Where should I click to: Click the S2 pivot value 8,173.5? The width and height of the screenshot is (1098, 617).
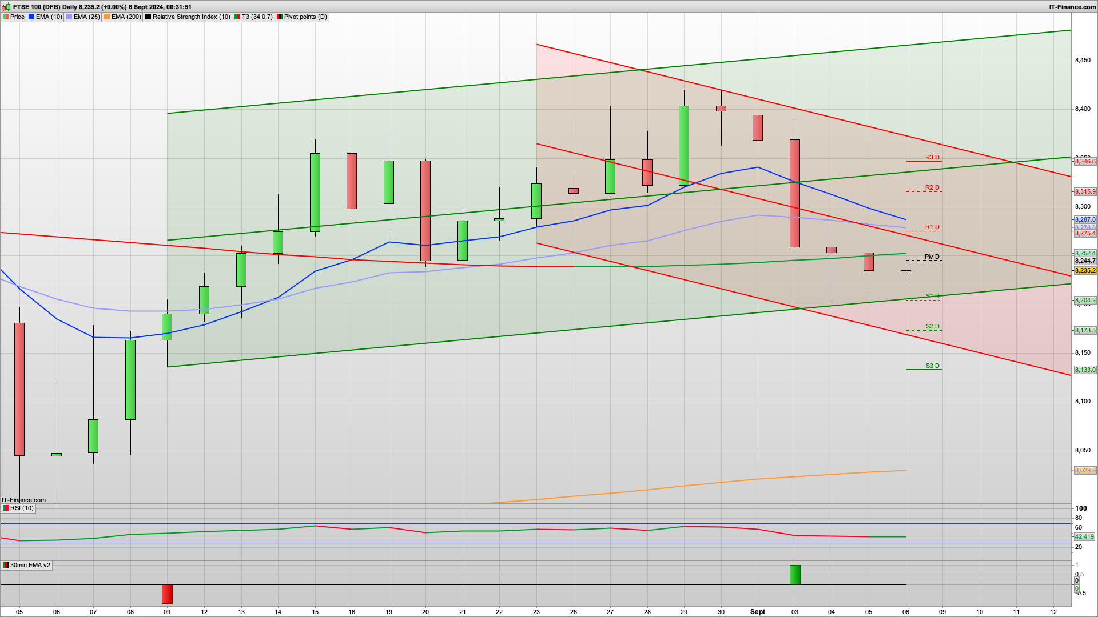pyautogui.click(x=1085, y=330)
